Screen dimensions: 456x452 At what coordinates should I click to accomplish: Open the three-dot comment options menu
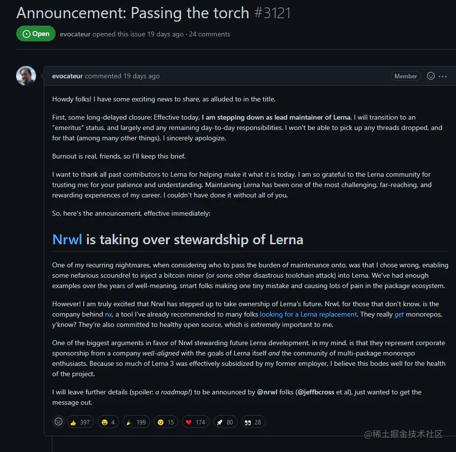[443, 76]
